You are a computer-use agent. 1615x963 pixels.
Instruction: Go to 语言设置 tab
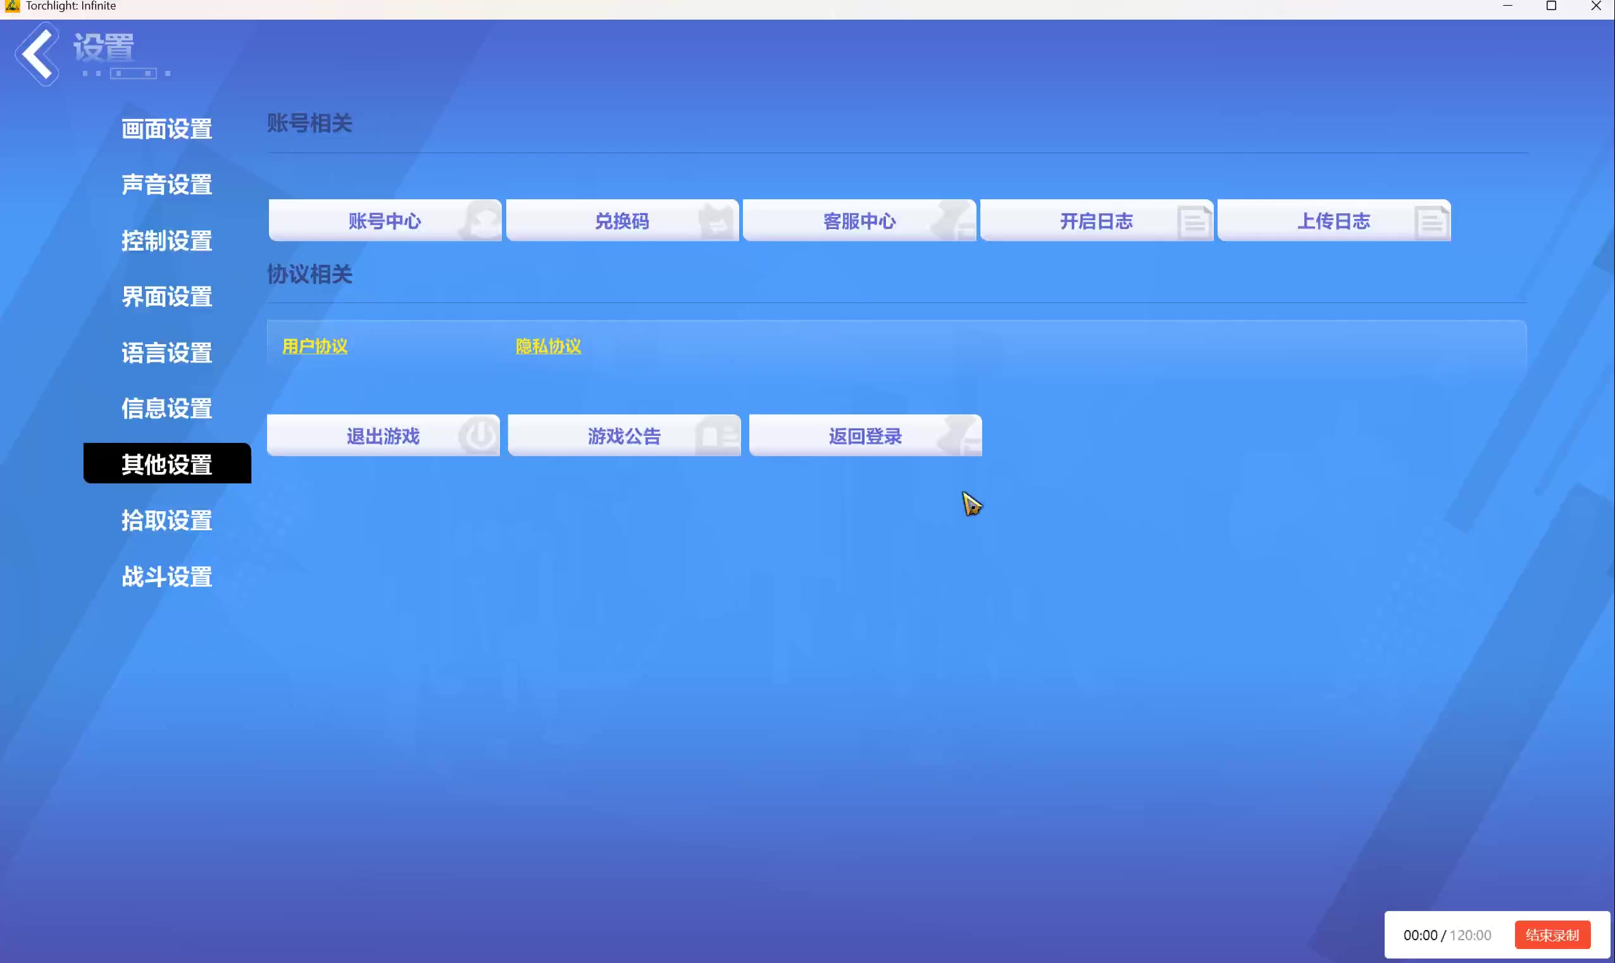[x=167, y=353]
